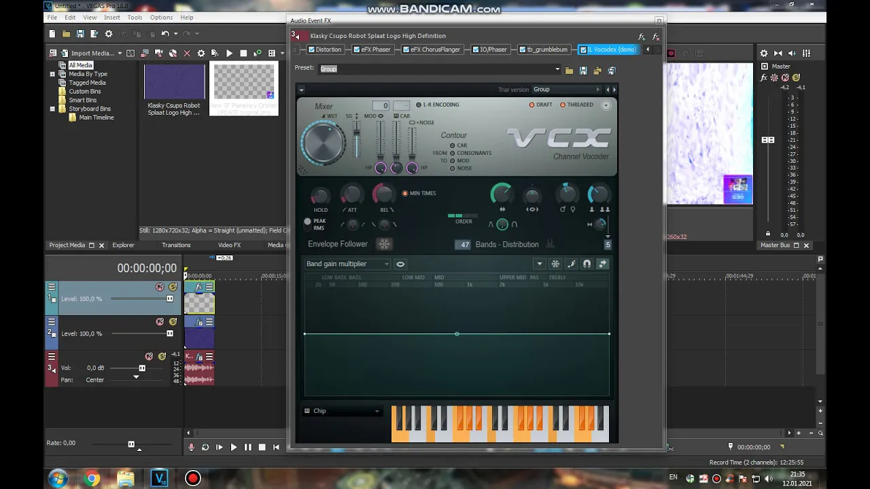Viewport: 870px width, 489px height.
Task: Click the arrow icon at the band editor's right end
Action: coord(603,264)
